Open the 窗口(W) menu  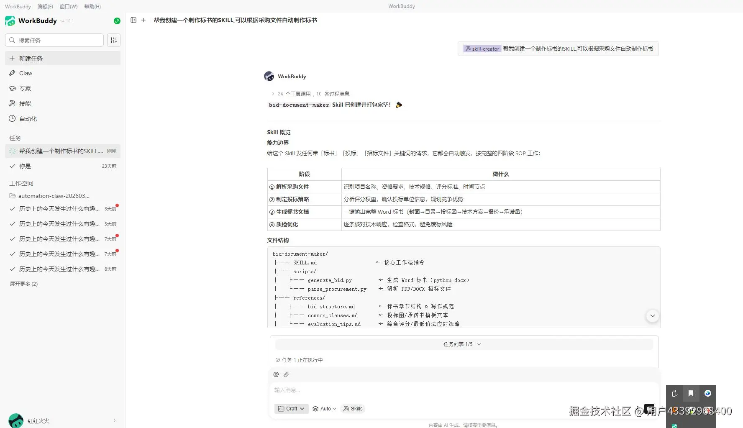[x=69, y=6]
